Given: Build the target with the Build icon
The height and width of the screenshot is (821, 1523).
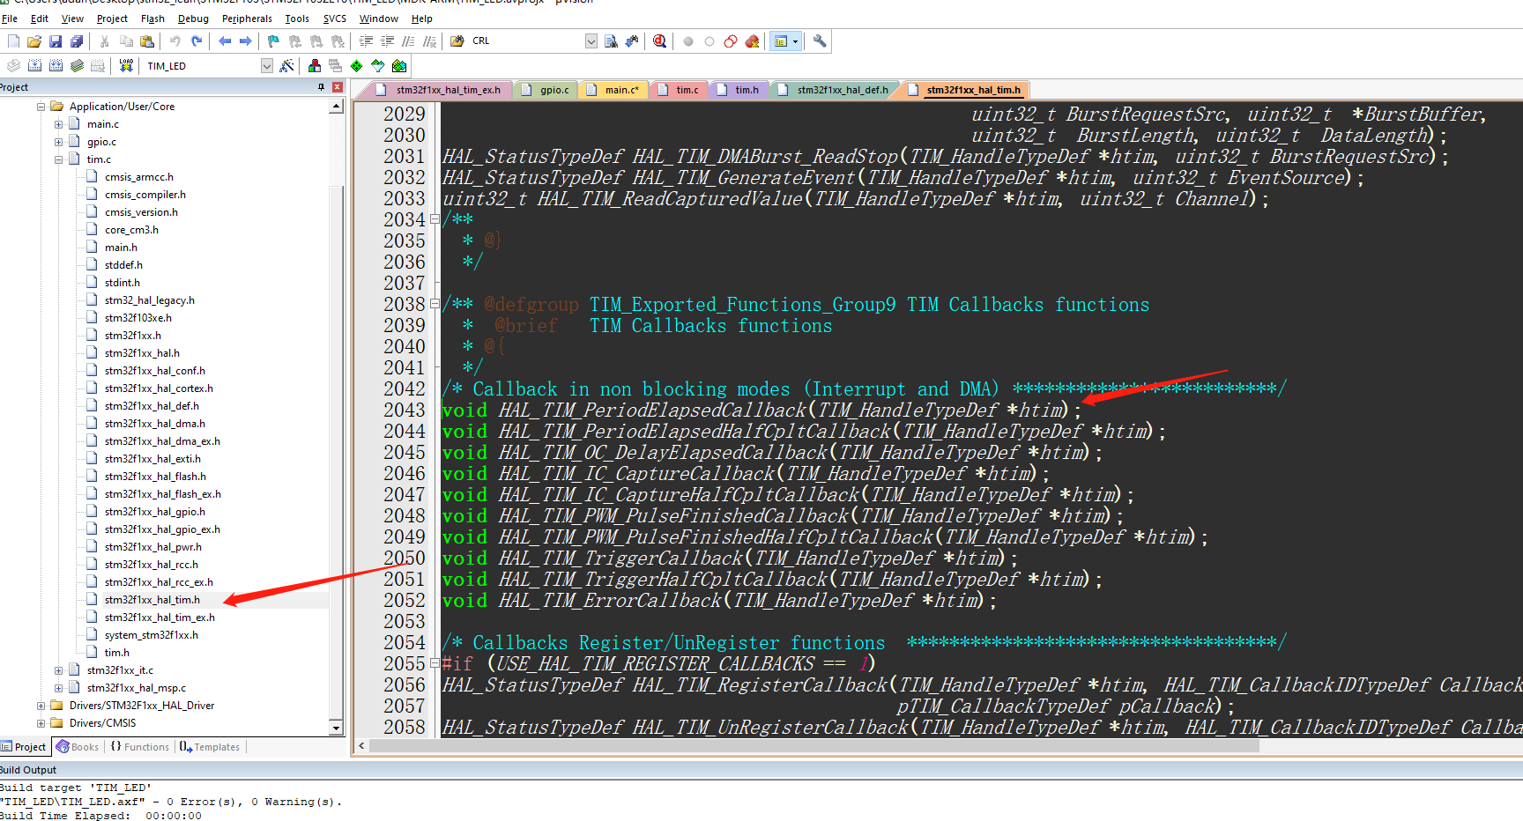Looking at the screenshot, I should tap(34, 66).
